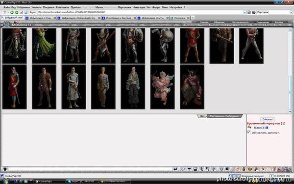Open the Комплекты menu
The width and height of the screenshot is (294, 184).
pos(63,7)
